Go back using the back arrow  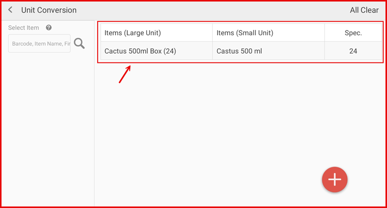(x=10, y=10)
